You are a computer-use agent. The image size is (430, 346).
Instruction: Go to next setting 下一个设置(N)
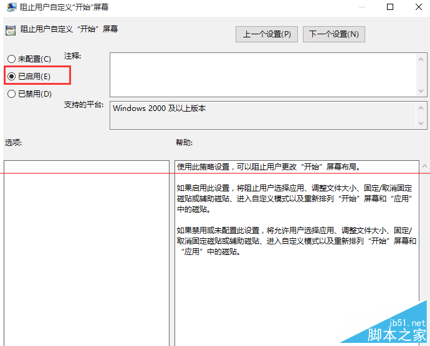click(x=334, y=34)
